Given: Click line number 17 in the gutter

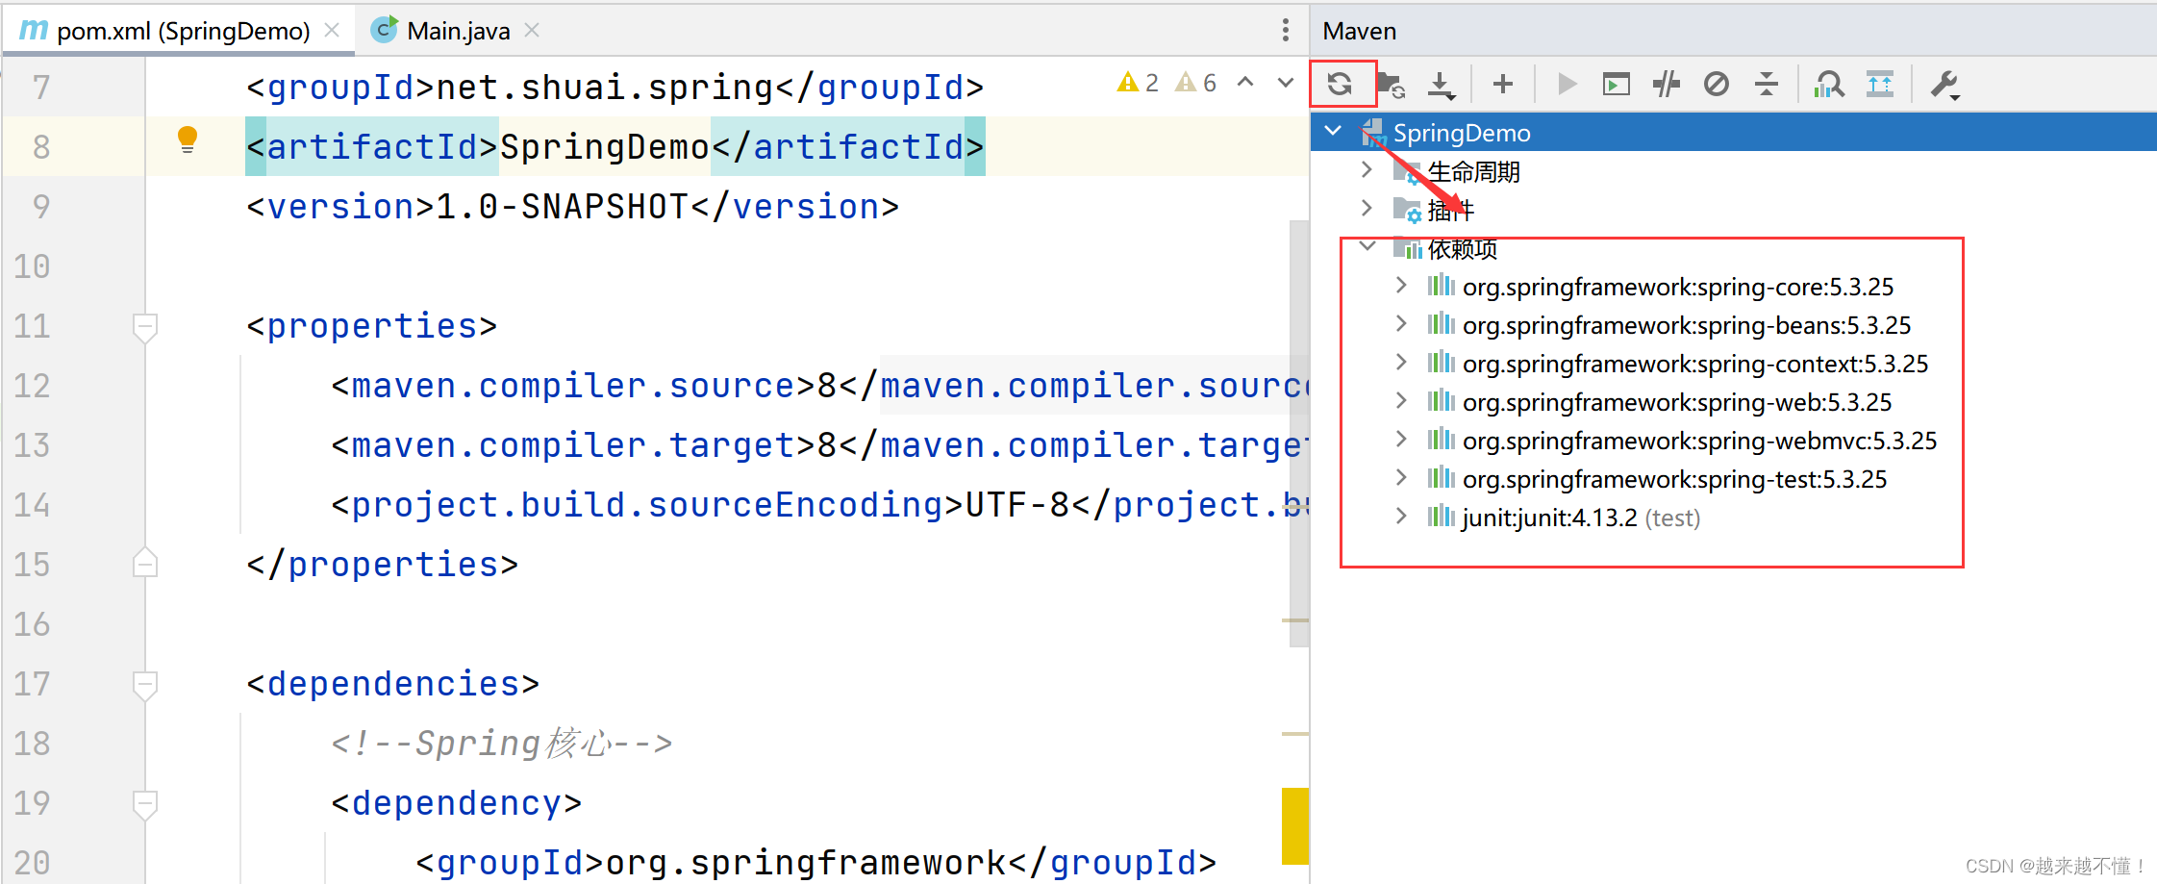Looking at the screenshot, I should 32,684.
